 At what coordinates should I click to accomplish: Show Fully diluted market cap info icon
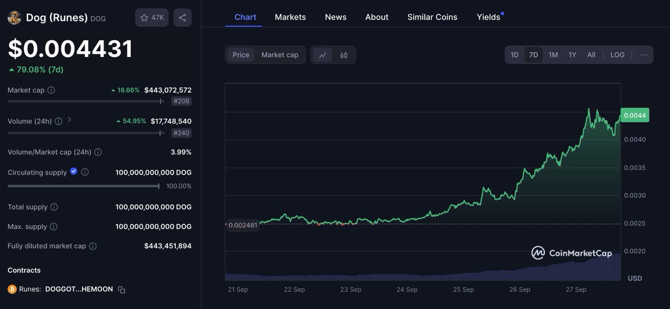93,246
